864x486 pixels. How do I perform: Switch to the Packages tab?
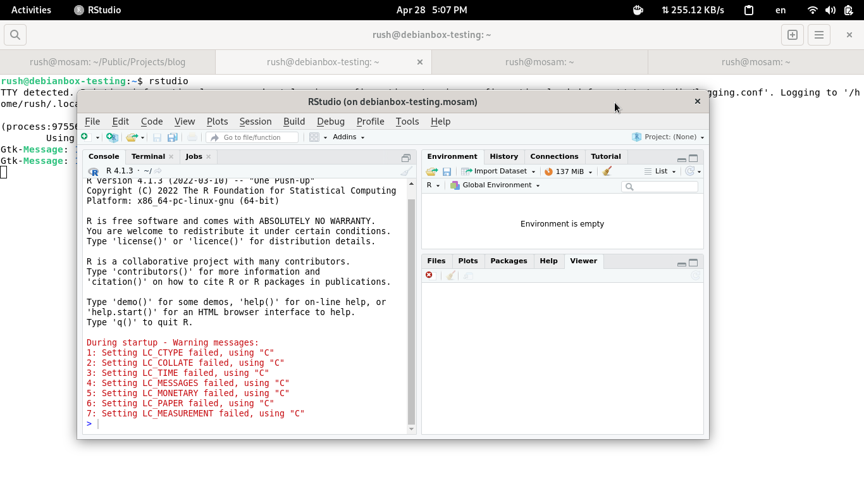tap(509, 261)
